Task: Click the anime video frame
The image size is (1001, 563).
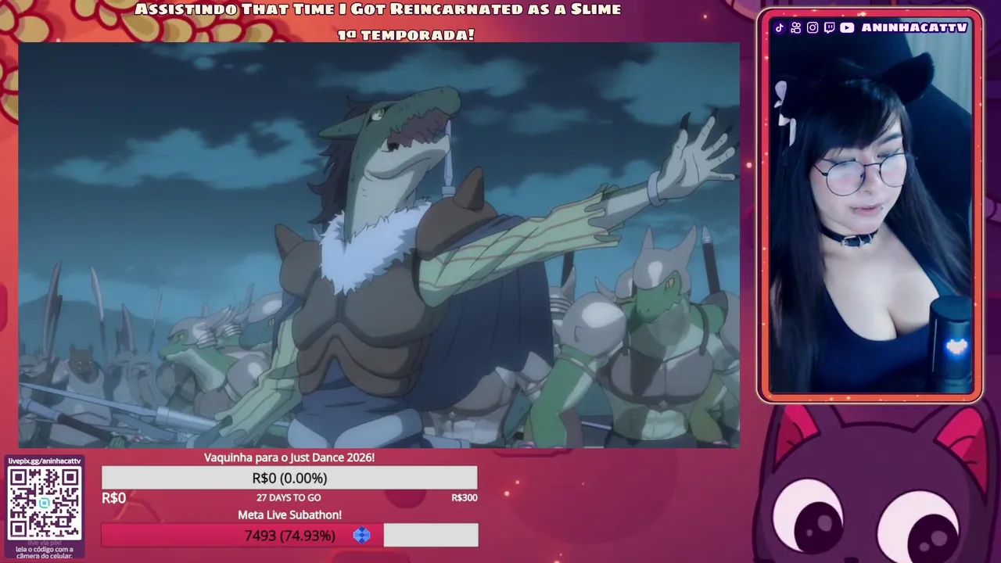Action: tap(379, 245)
